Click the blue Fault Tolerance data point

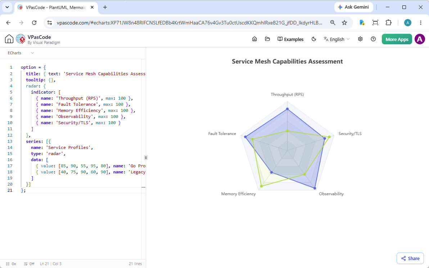click(245, 137)
